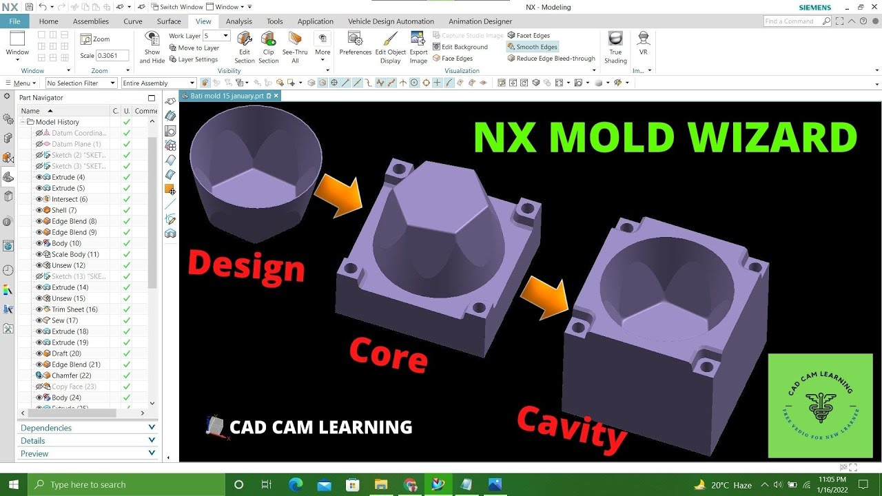Click the Zoom tool
The height and width of the screenshot is (496, 882).
pos(96,39)
